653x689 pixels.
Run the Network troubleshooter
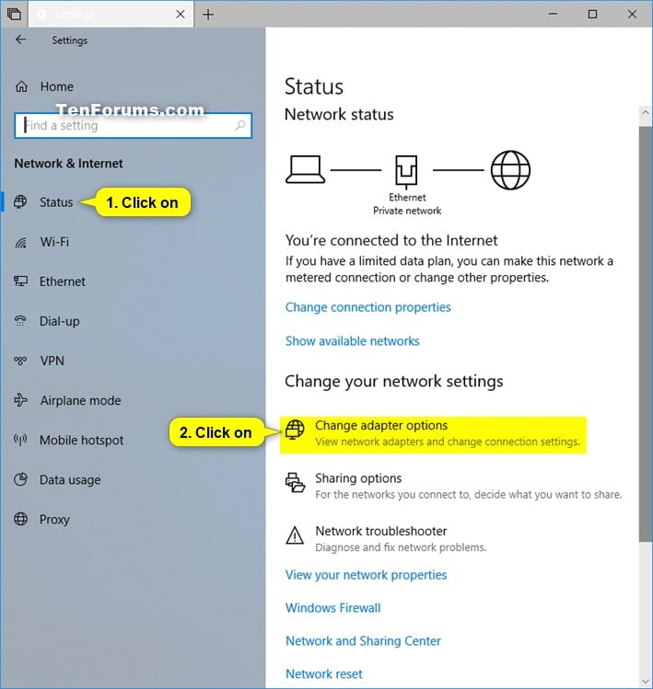[x=386, y=539]
